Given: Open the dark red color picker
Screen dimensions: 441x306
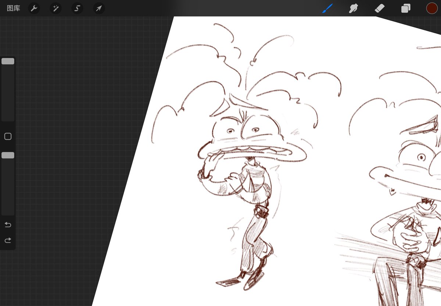Looking at the screenshot, I should [x=432, y=8].
